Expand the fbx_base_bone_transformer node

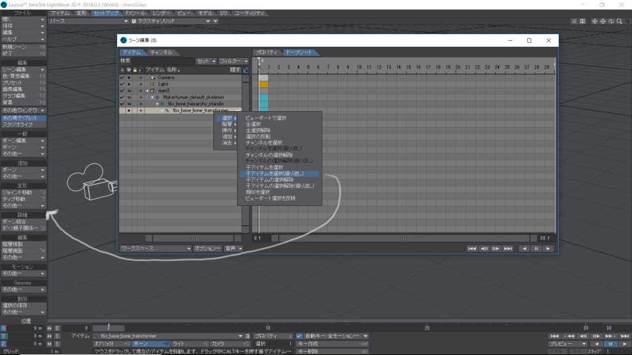click(x=163, y=110)
